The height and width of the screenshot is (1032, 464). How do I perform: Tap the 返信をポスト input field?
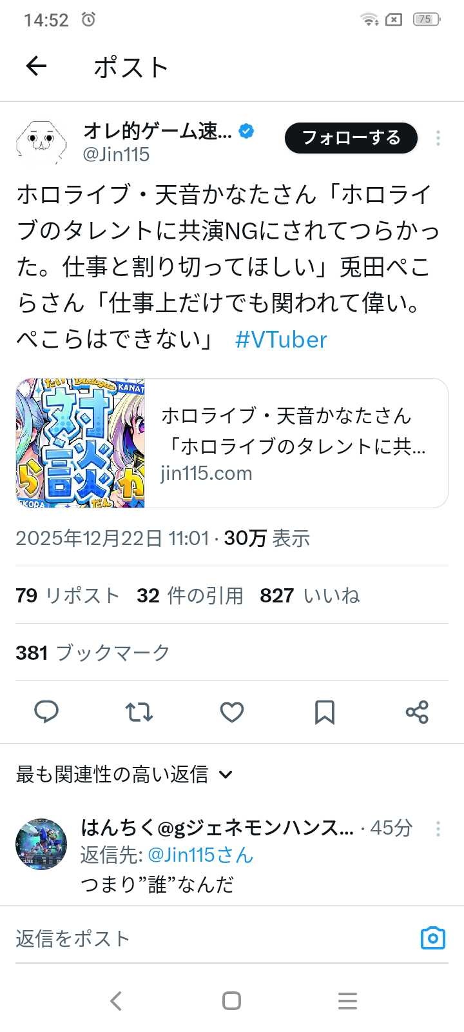[213, 938]
